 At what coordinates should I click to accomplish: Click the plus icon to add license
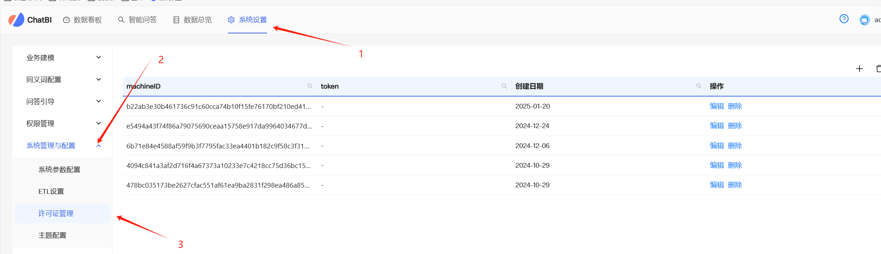point(859,69)
